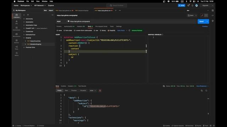The width and height of the screenshot is (227, 127).
Task: Open the user avatar menu
Action: coord(196,6)
